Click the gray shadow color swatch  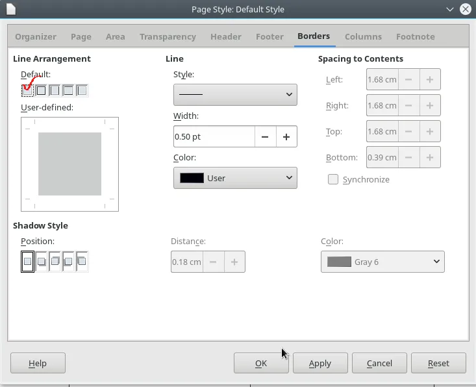[x=339, y=262]
